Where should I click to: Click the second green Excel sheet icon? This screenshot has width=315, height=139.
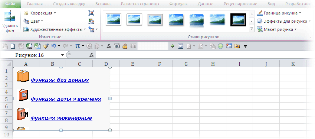37,46
